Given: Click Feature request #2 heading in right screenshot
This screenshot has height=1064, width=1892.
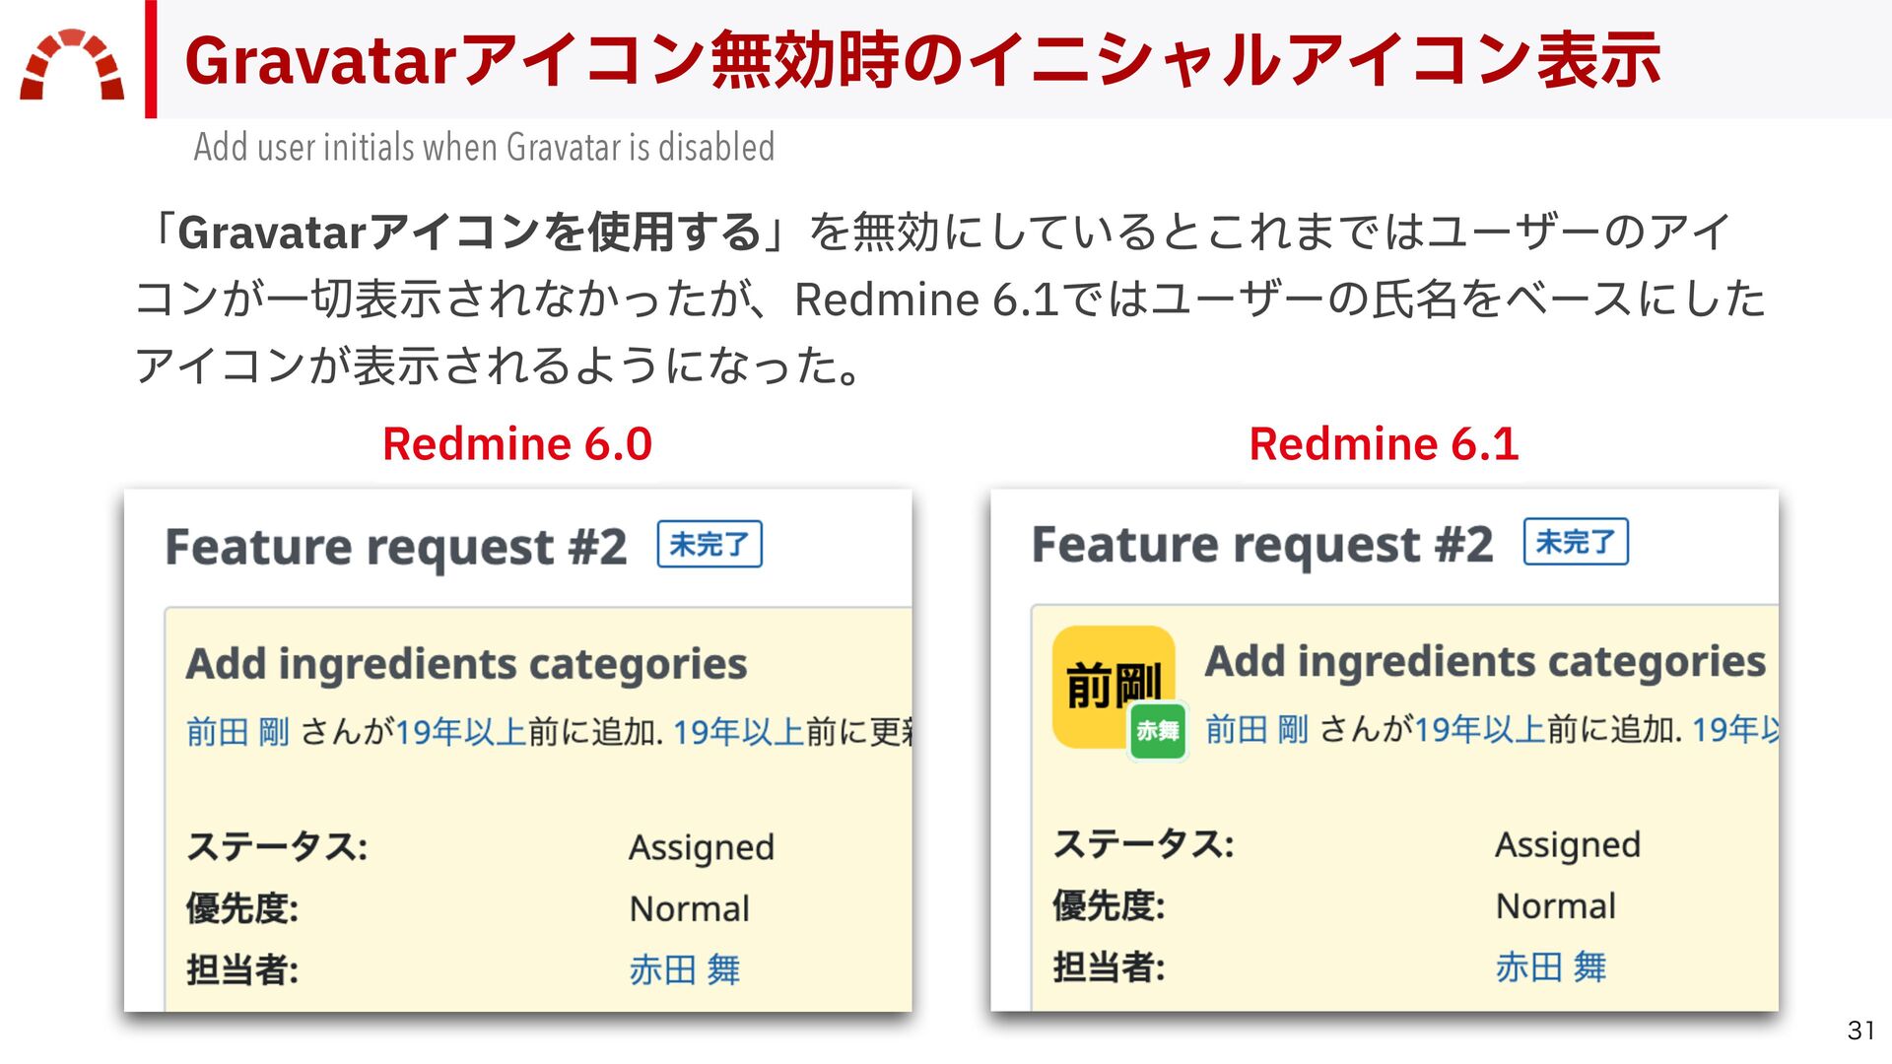Looking at the screenshot, I should 1261,544.
